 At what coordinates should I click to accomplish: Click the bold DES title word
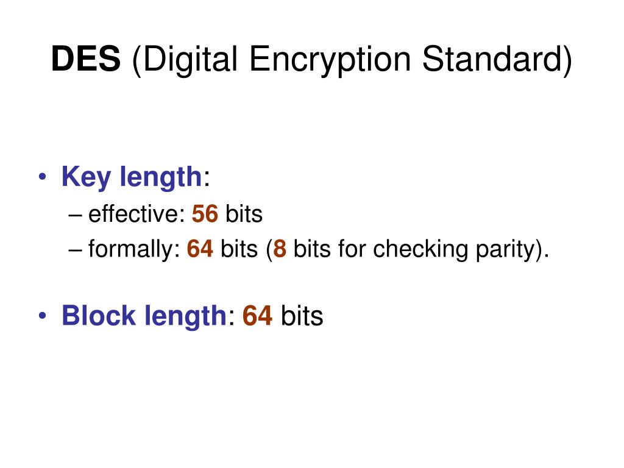pyautogui.click(x=86, y=59)
